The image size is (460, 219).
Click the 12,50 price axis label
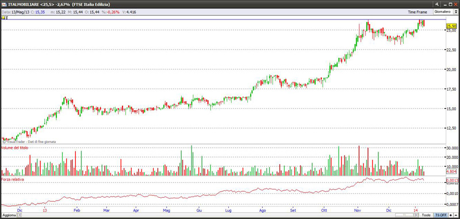coord(451,128)
